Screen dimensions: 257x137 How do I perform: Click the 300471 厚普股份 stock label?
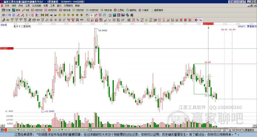click(247, 26)
